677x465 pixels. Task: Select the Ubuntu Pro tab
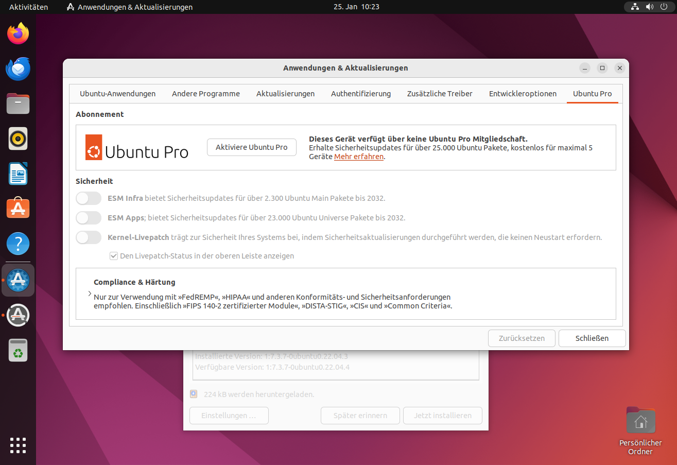593,94
